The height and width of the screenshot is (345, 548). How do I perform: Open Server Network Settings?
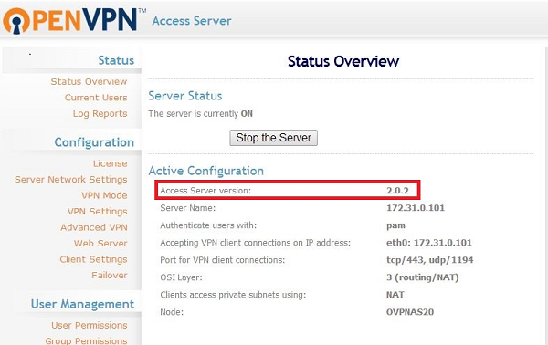(71, 180)
